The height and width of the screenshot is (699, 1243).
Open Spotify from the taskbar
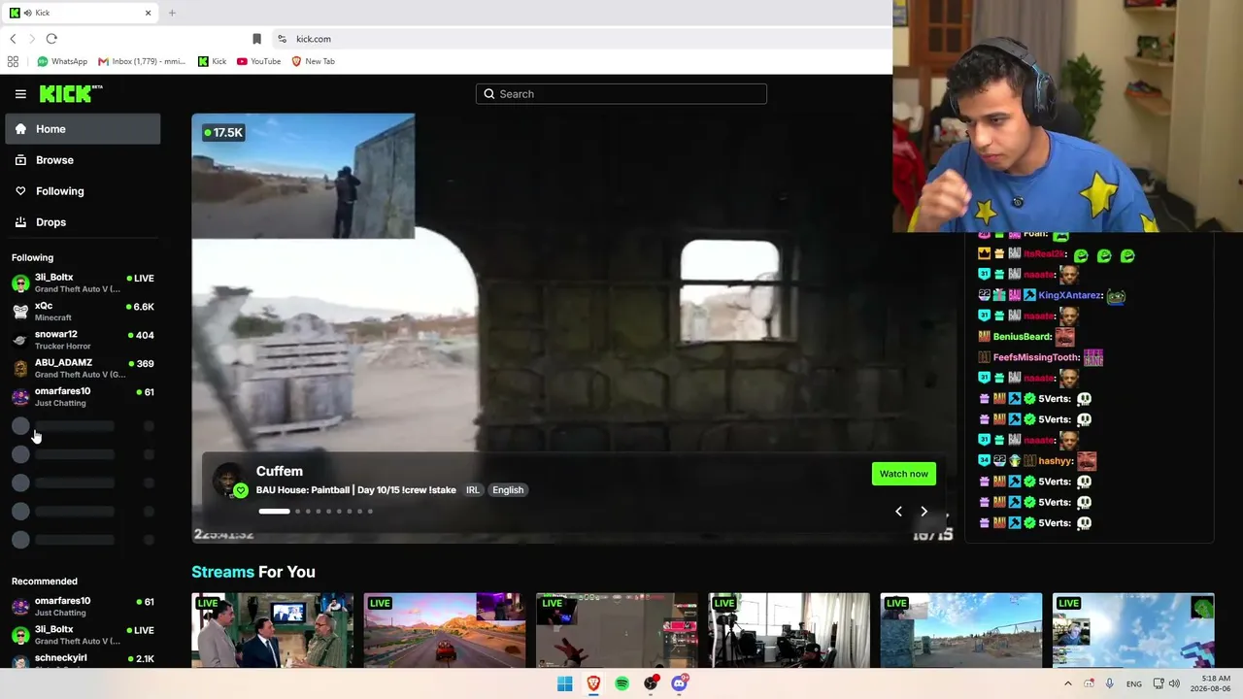621,684
